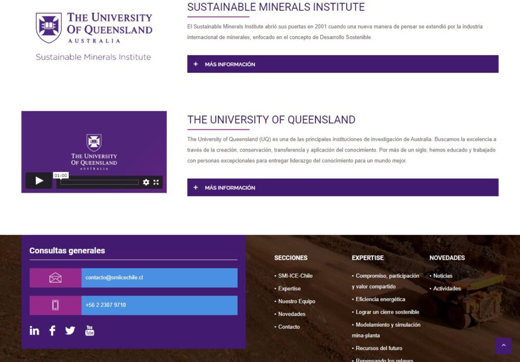Viewport: 520px width, 362px height.
Task: Click the video settings gear icon
Action: (146, 182)
